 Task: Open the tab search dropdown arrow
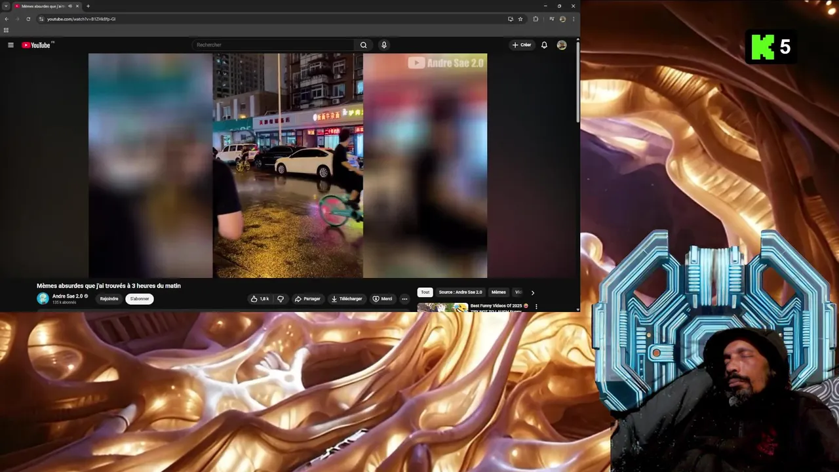(6, 6)
